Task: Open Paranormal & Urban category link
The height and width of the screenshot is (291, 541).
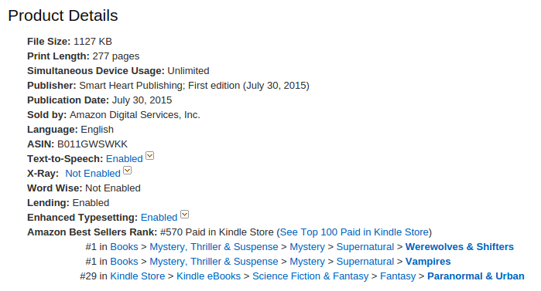Action: point(476,276)
